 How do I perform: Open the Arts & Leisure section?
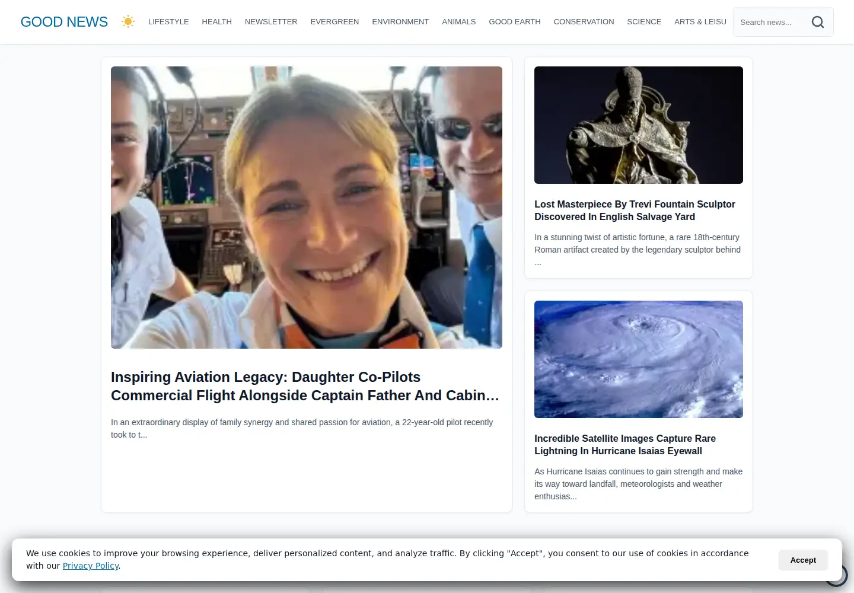point(700,22)
